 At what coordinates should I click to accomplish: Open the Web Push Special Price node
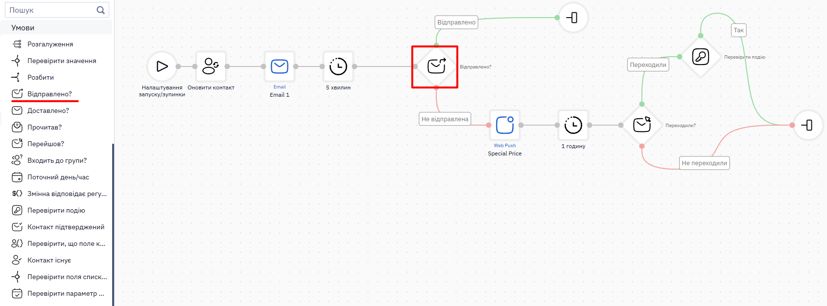pyautogui.click(x=505, y=125)
